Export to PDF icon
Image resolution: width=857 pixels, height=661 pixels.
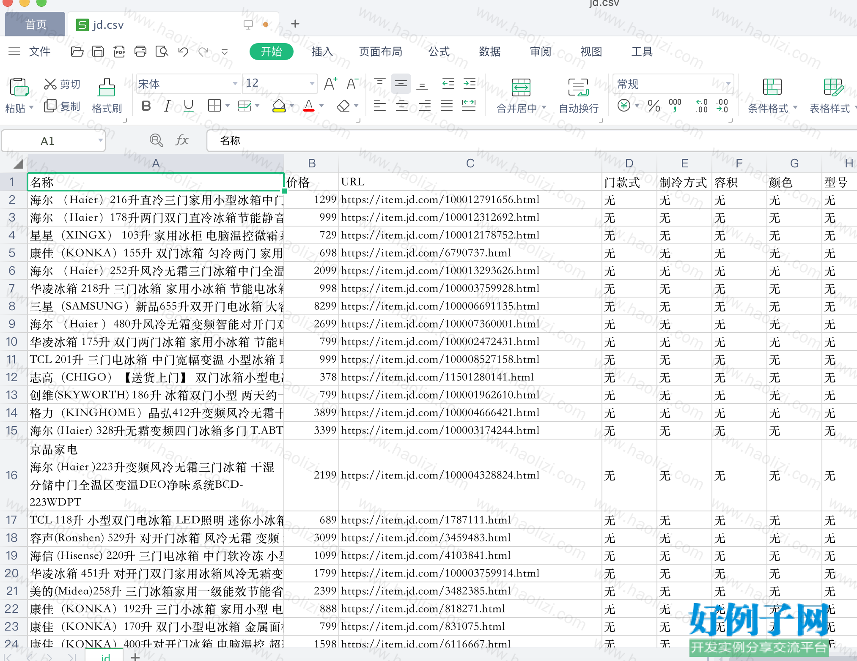click(119, 52)
